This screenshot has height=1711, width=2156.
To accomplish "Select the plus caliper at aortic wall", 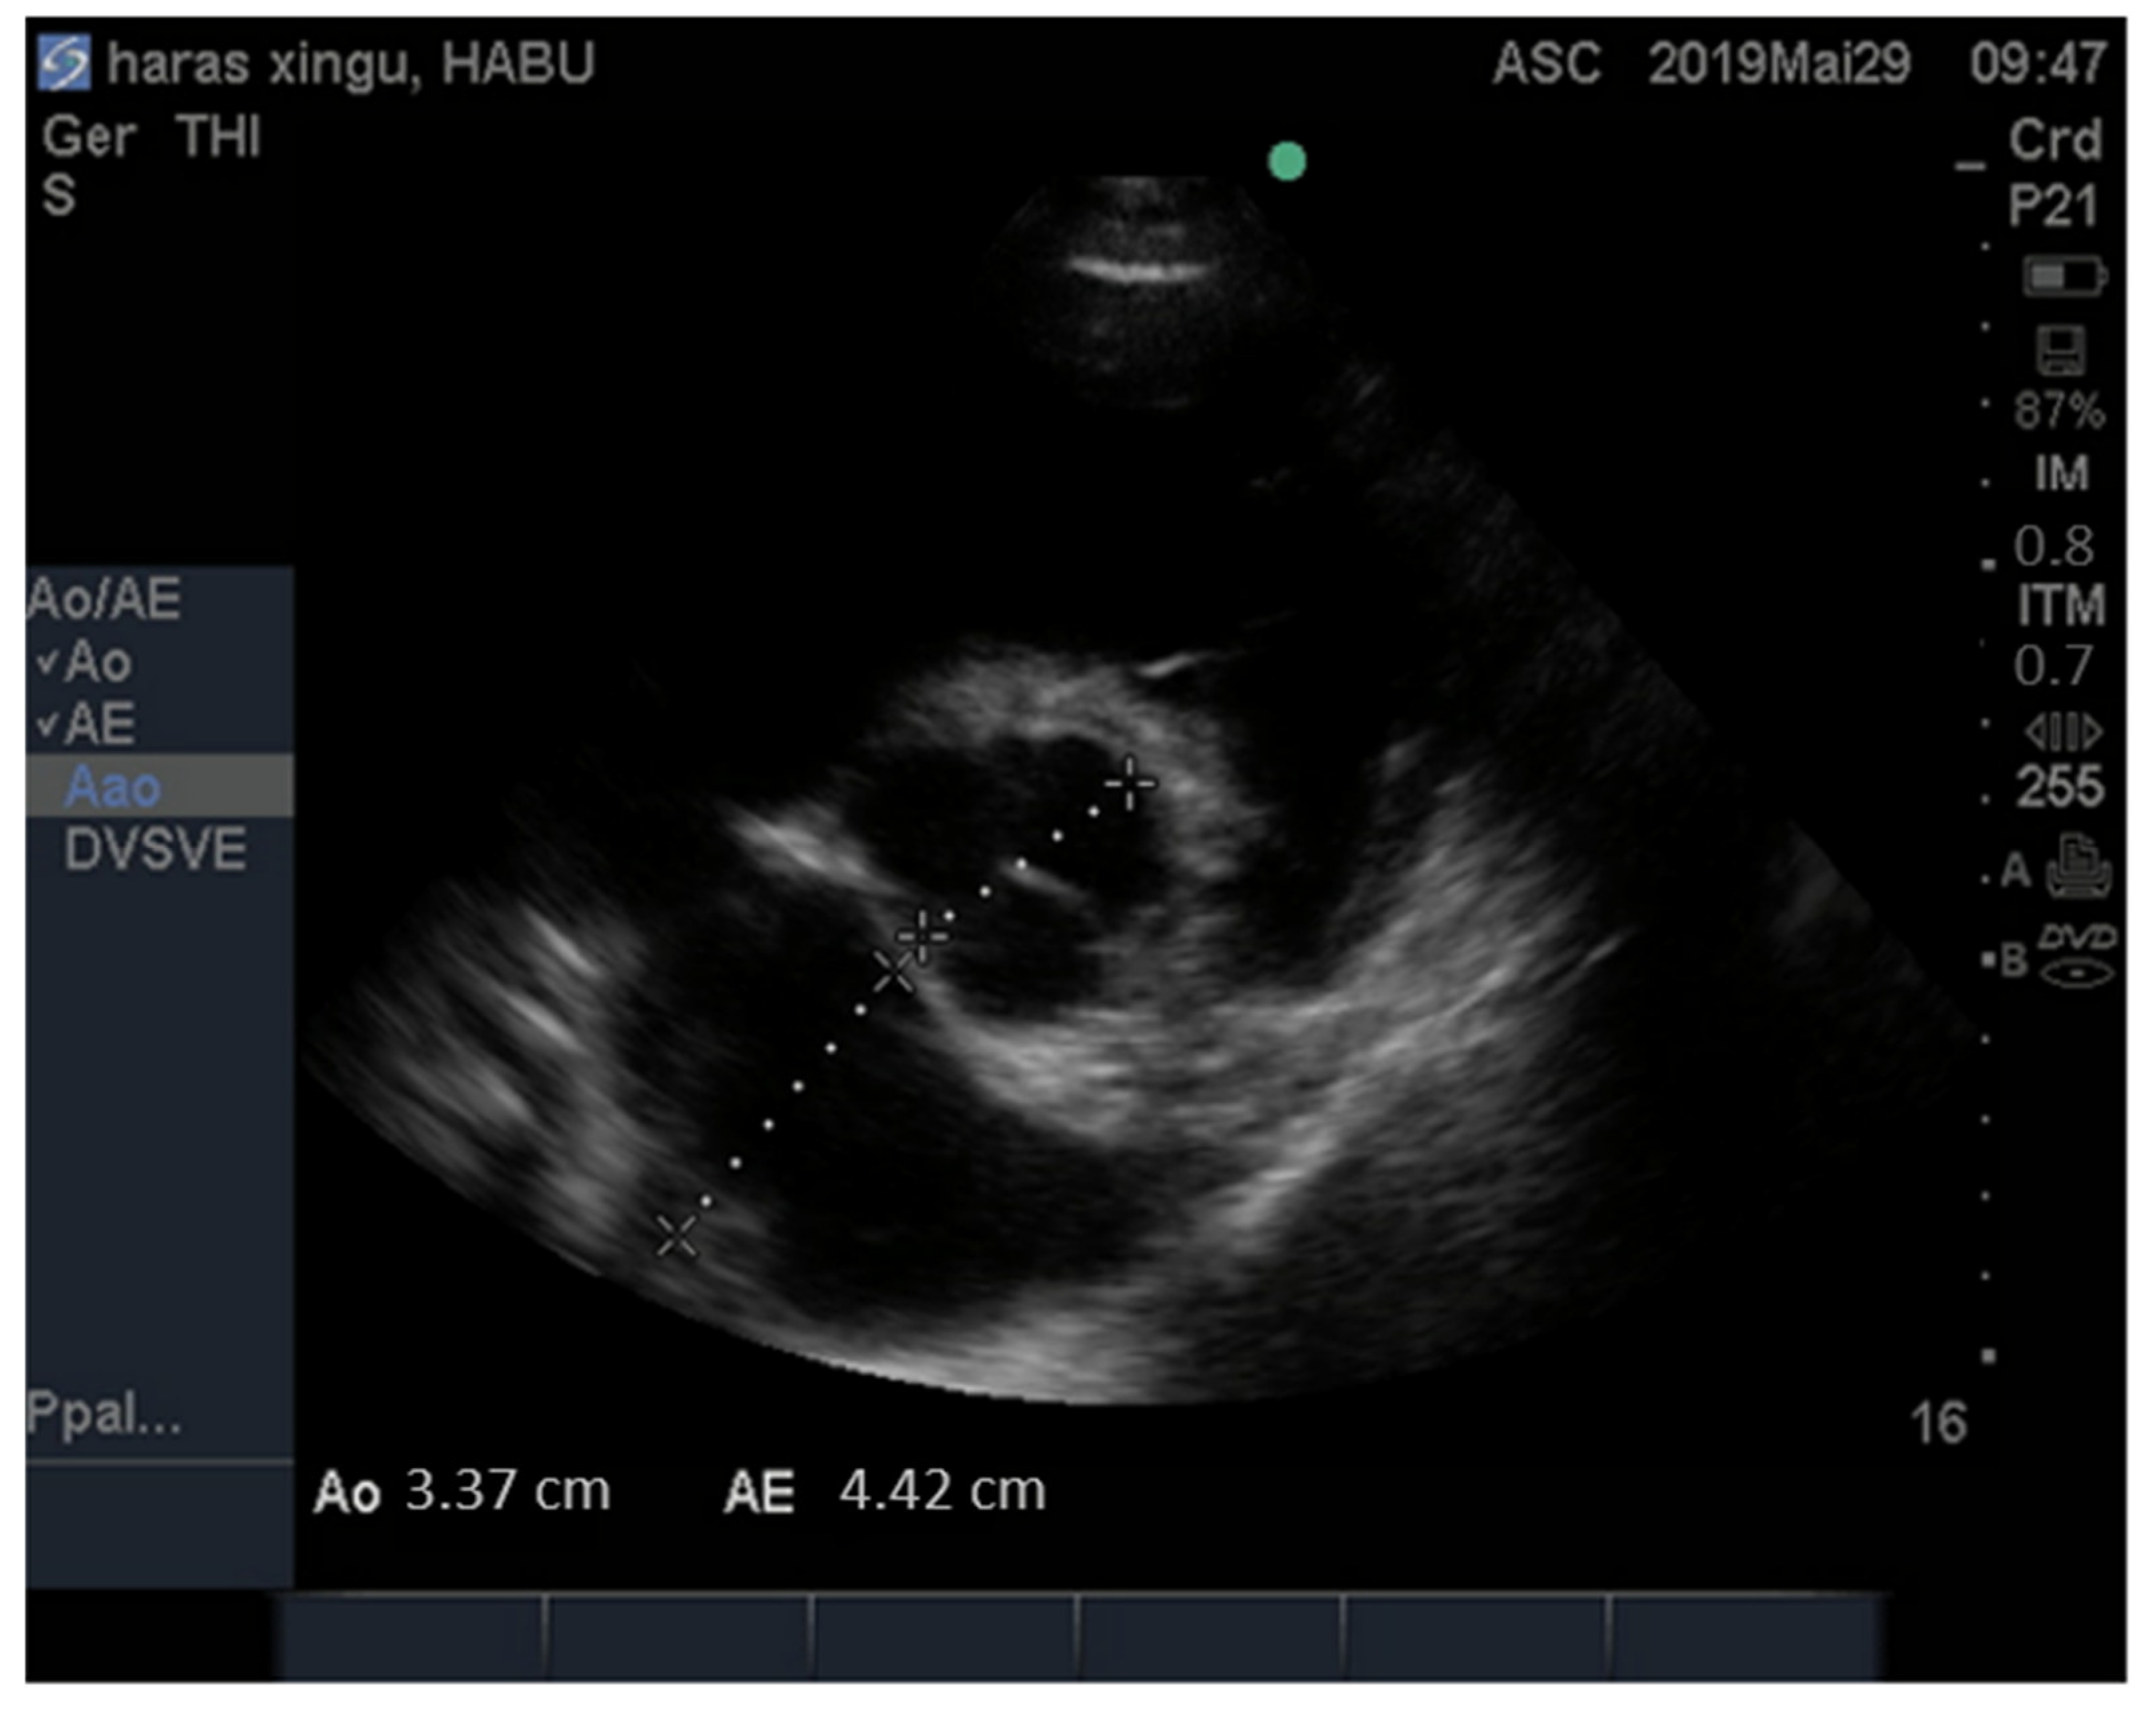I will click(1129, 783).
